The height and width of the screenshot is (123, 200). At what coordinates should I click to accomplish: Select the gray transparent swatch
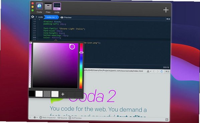pos(47,94)
